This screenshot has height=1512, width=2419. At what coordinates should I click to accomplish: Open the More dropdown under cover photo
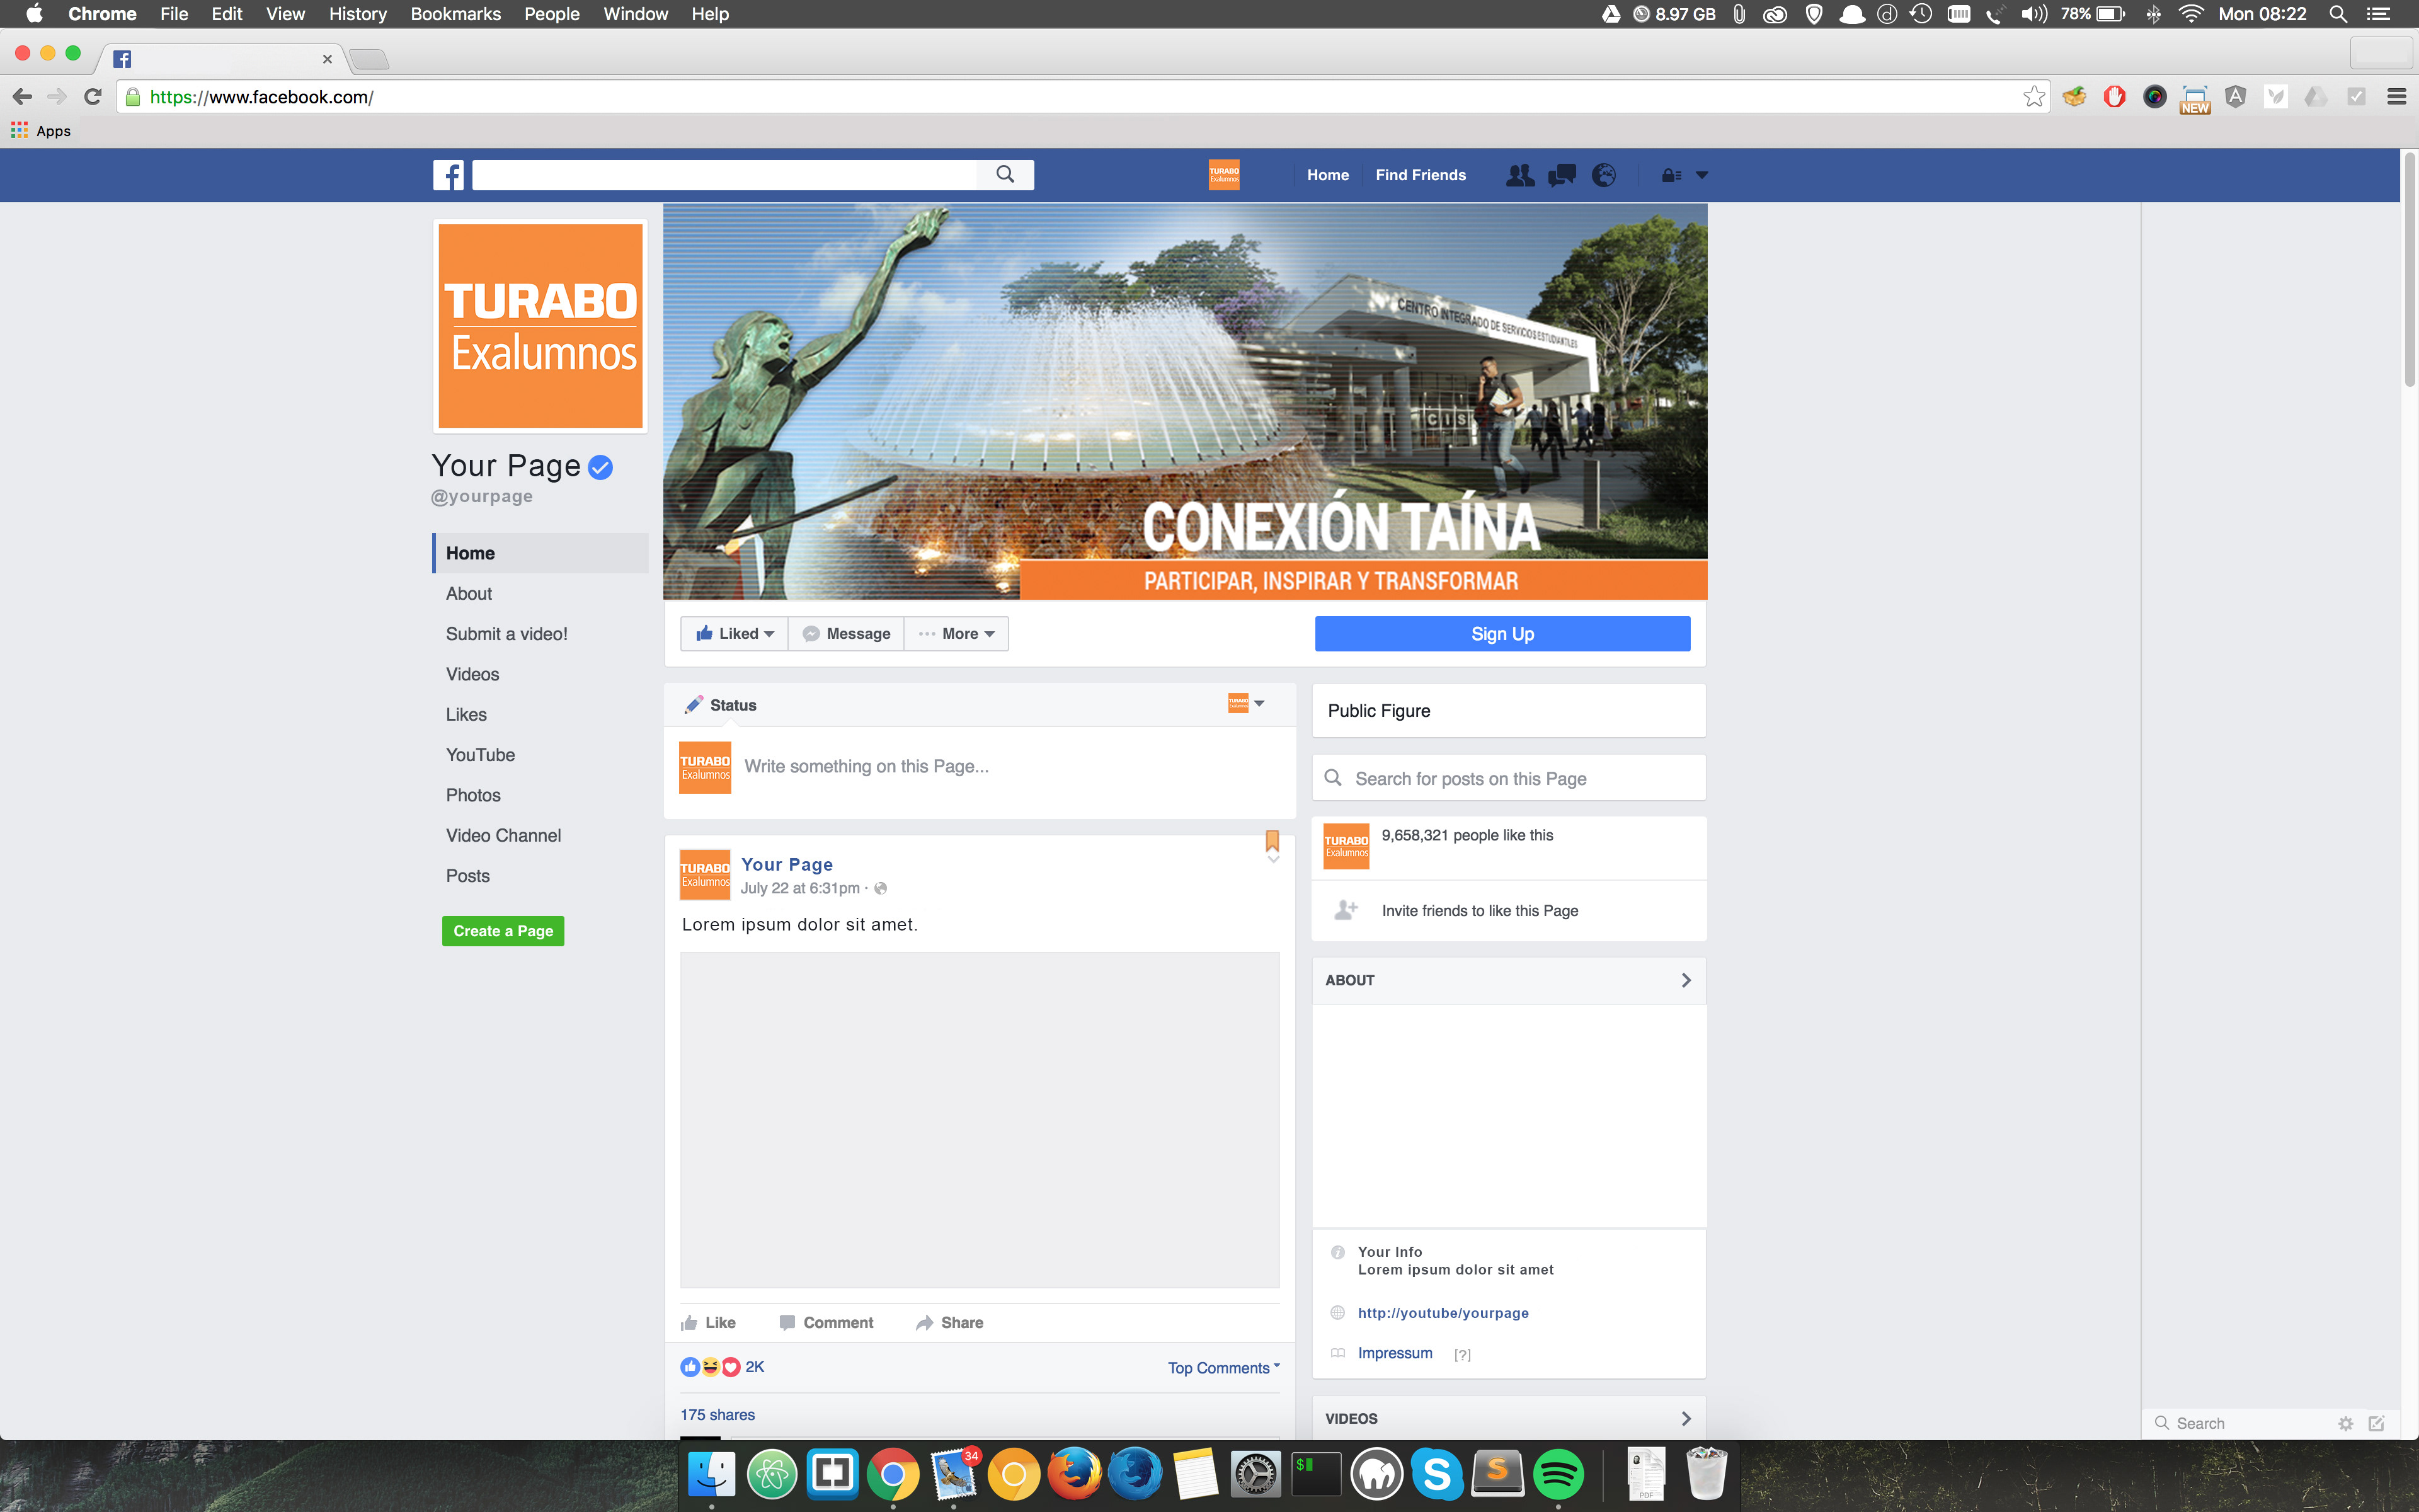(957, 634)
